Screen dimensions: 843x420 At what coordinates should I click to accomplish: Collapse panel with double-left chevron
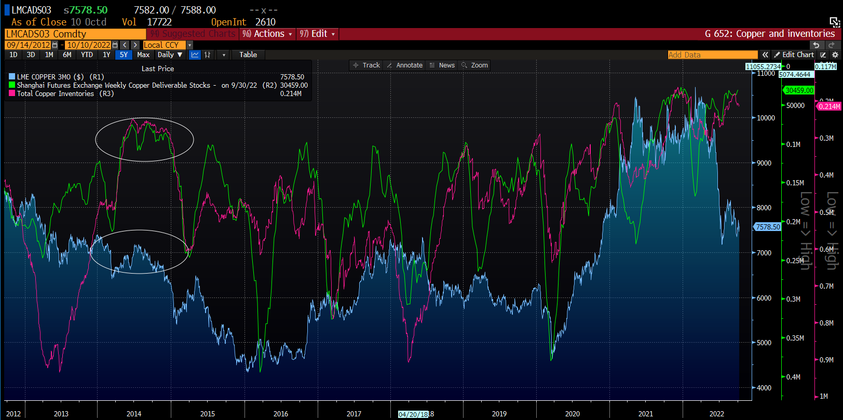[765, 55]
